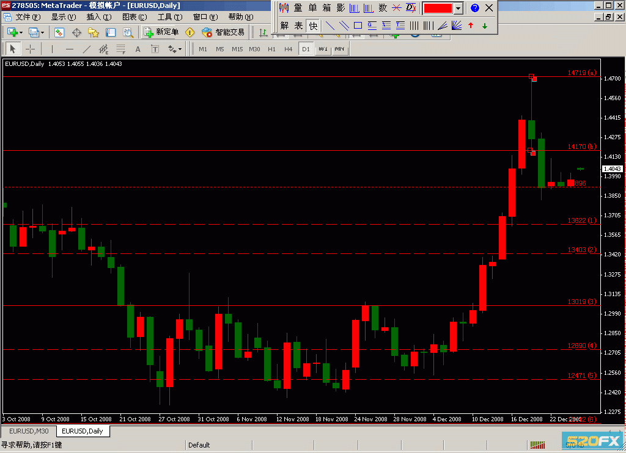Switch to the EURUSD,M30 chart tab

pos(29,431)
